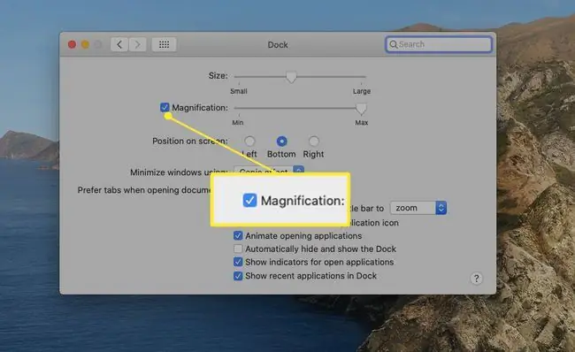Enable Automatically hide and show the Dock

point(238,249)
